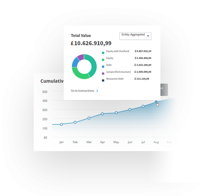The height and width of the screenshot is (196, 209).
Task: Select the Equity with Overfund teal swatch
Action: click(x=103, y=53)
